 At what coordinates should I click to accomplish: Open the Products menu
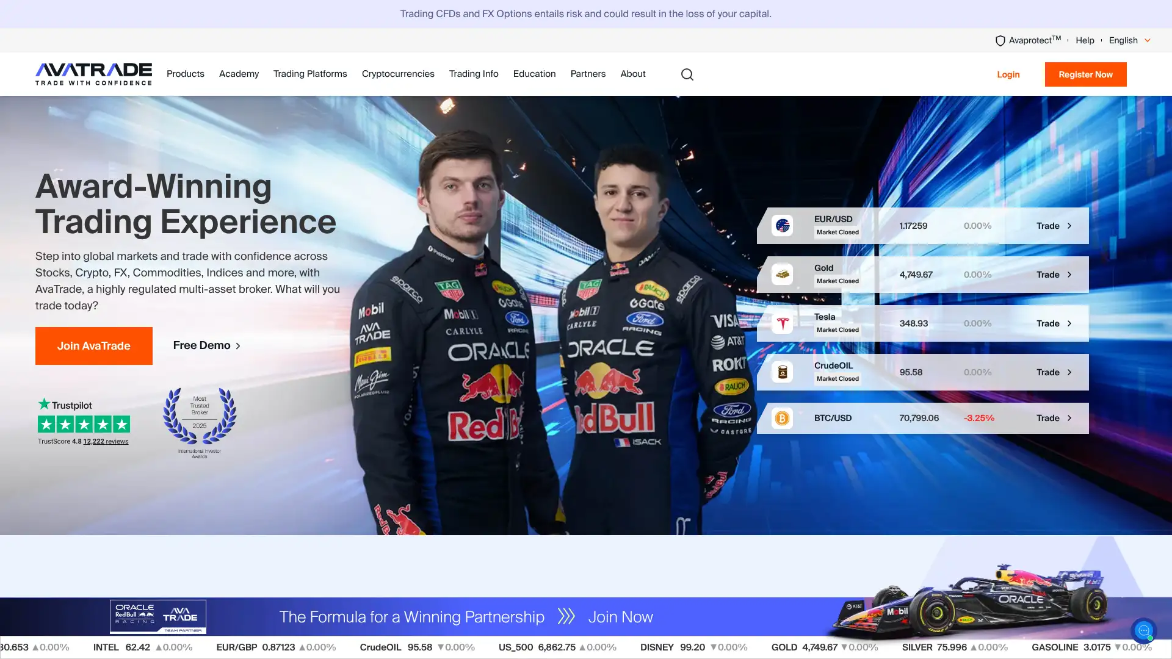click(186, 74)
